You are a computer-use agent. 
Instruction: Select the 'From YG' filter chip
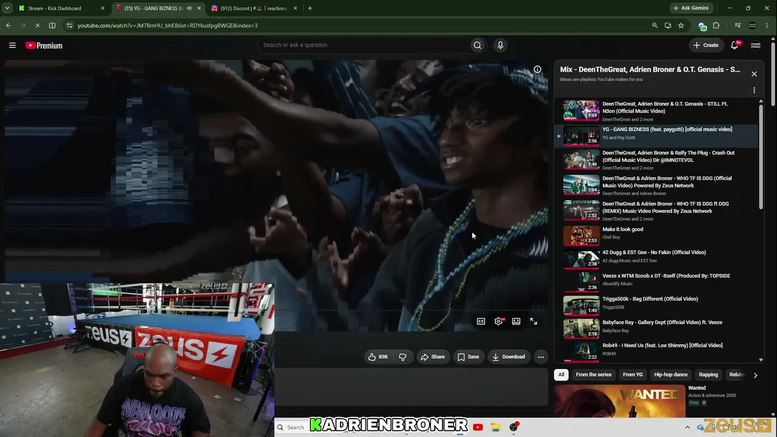tap(633, 374)
